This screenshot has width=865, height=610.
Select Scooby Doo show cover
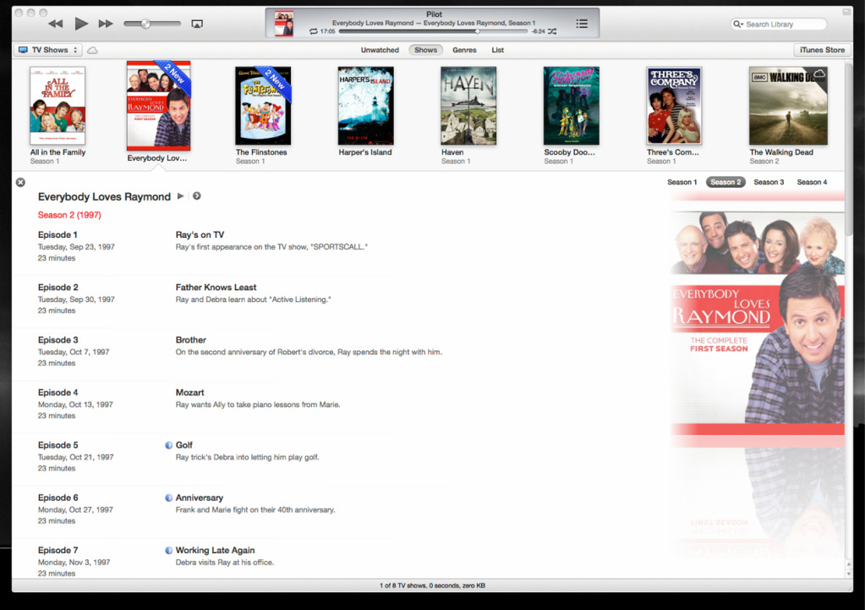coord(572,106)
